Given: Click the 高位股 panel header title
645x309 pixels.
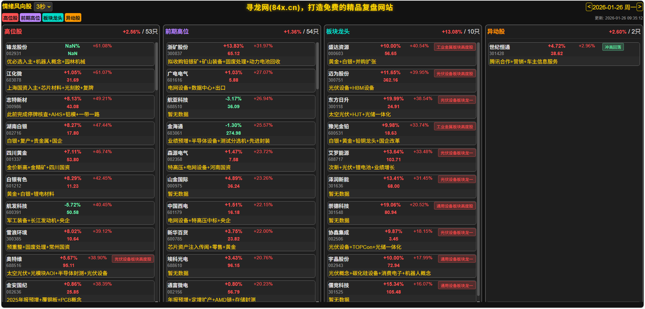Looking at the screenshot, I should 13,32.
